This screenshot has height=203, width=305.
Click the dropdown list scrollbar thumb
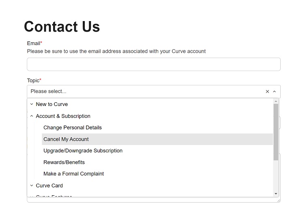click(x=276, y=132)
